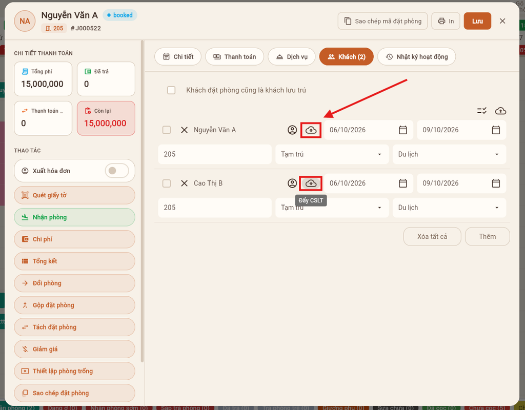Click the Quét giấy tờ button

[75, 195]
